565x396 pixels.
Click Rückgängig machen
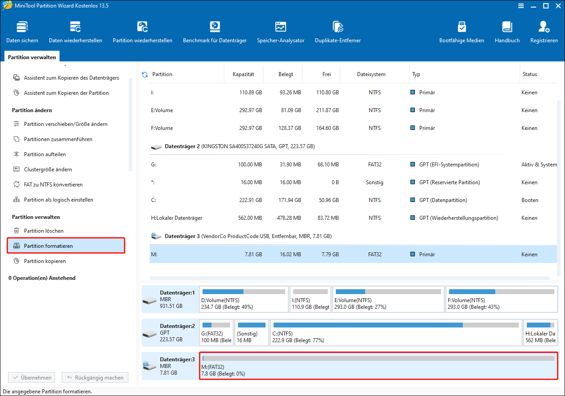95,377
